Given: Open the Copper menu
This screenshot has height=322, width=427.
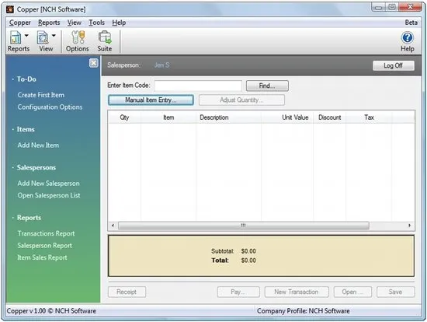Looking at the screenshot, I should click(x=20, y=23).
